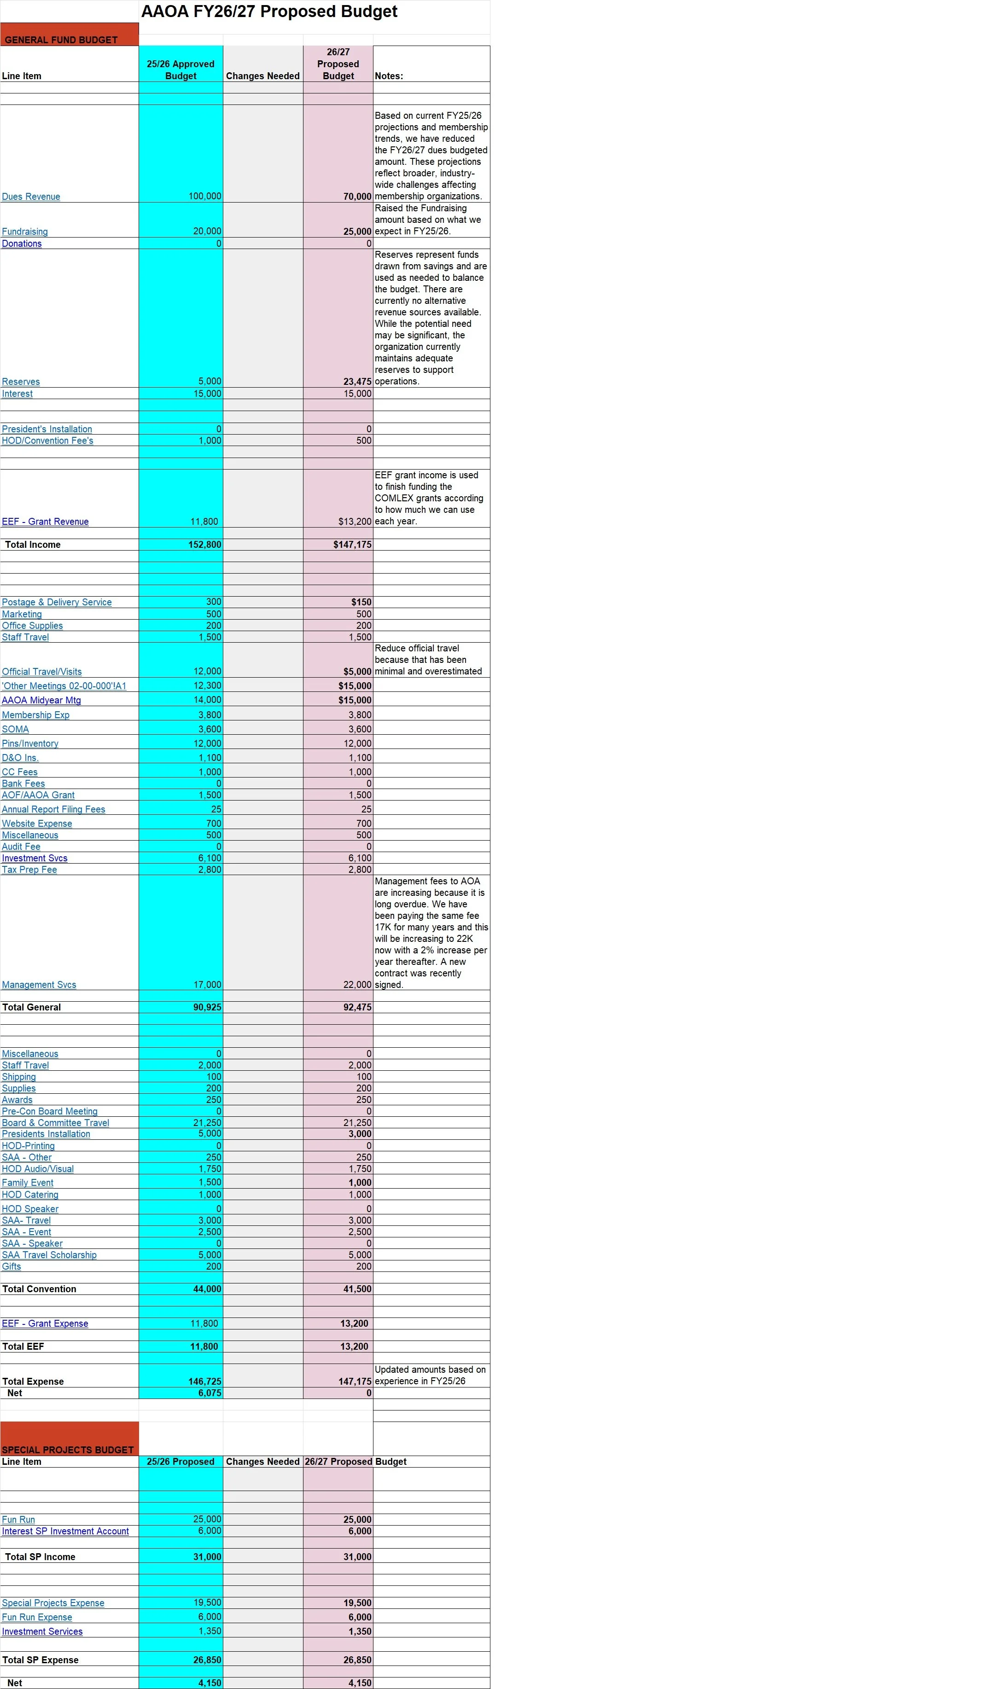The height and width of the screenshot is (1689, 1002).
Task: Open the EEF - Grant Expense link
Action: [45, 1323]
